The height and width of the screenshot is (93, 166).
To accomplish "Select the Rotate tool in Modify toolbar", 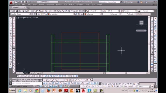I will [x=155, y=34].
